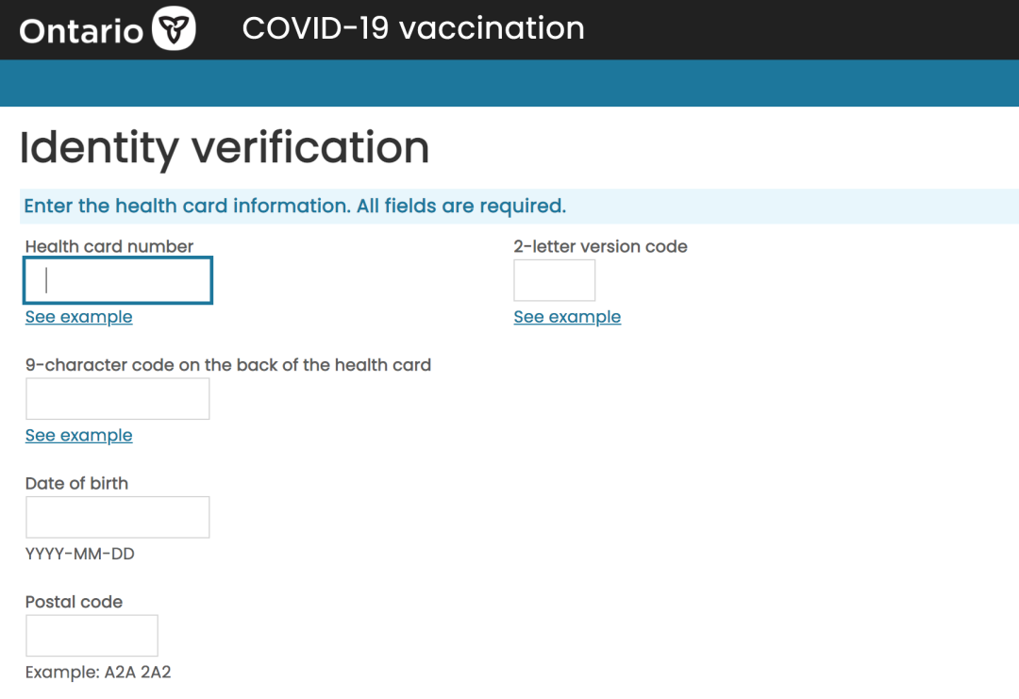
Task: Click the 'Example: A2A 2A2' hint text
Action: coord(98,673)
